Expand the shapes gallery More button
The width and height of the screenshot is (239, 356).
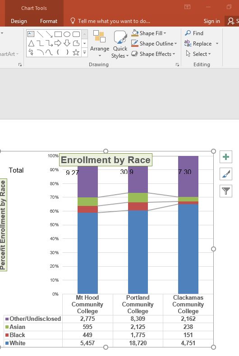[84, 52]
